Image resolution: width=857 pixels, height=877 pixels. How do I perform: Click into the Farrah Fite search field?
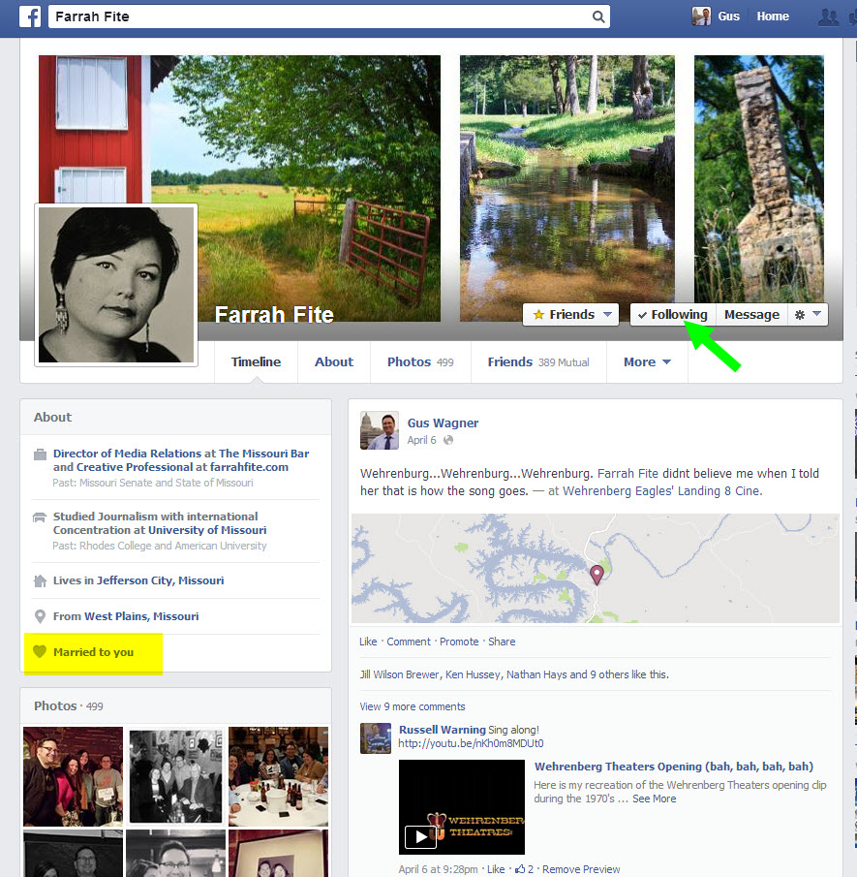[320, 16]
